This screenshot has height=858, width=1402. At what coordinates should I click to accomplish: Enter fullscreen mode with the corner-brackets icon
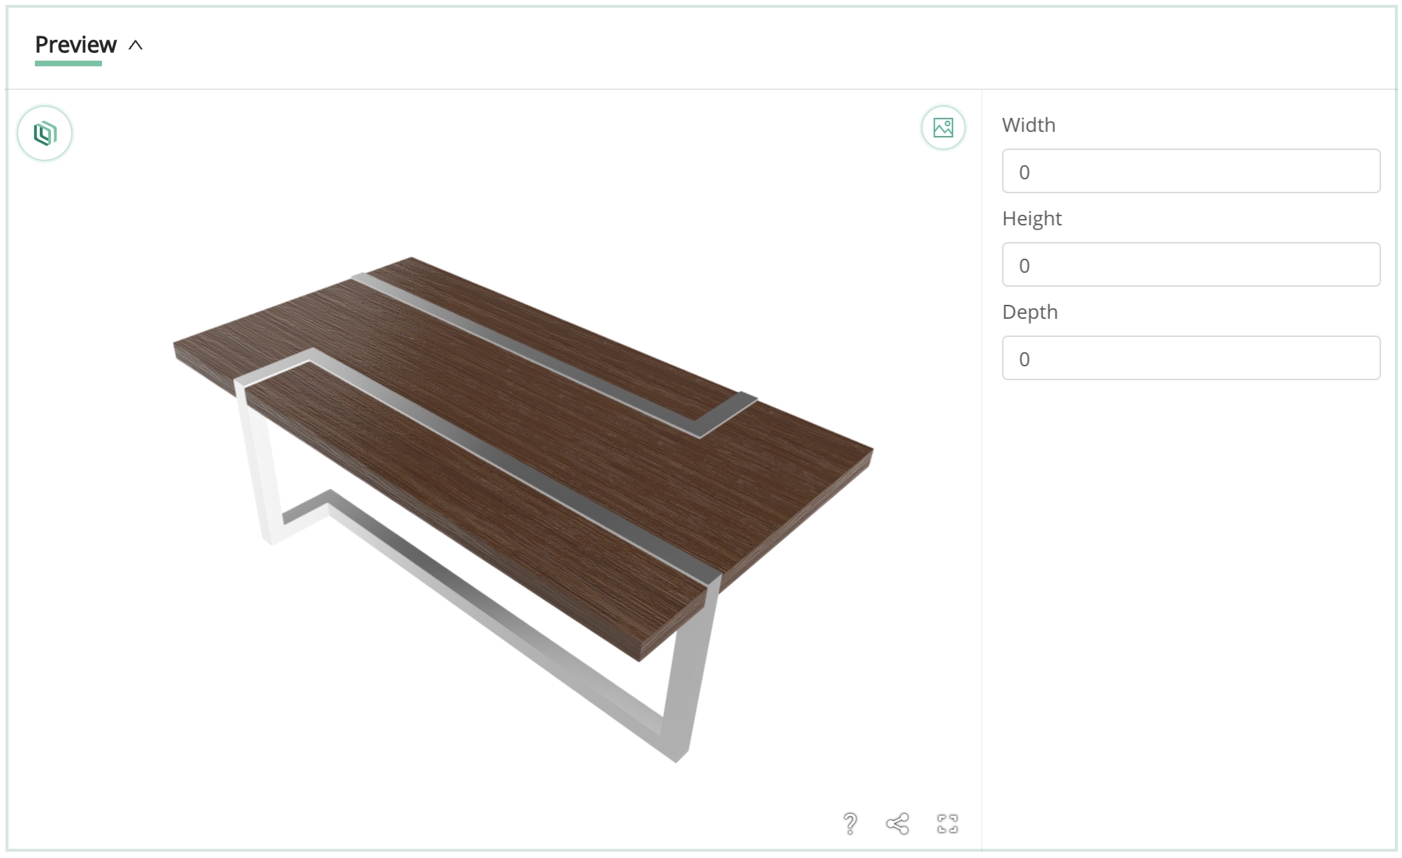pos(947,824)
